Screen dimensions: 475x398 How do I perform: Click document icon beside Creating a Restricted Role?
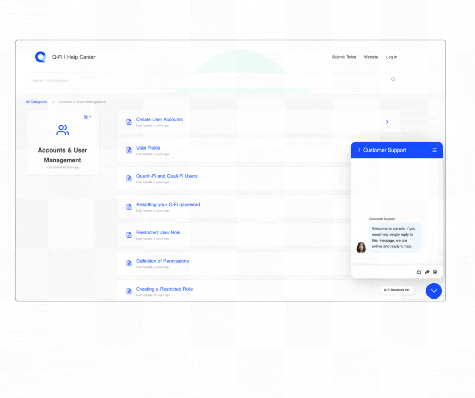(x=129, y=291)
